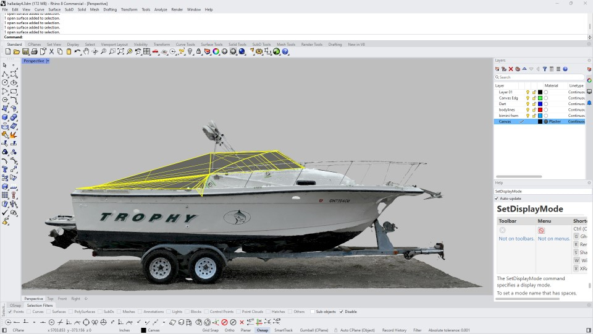
Task: Toggle the lock icon on bodylines layer
Action: tap(534, 109)
